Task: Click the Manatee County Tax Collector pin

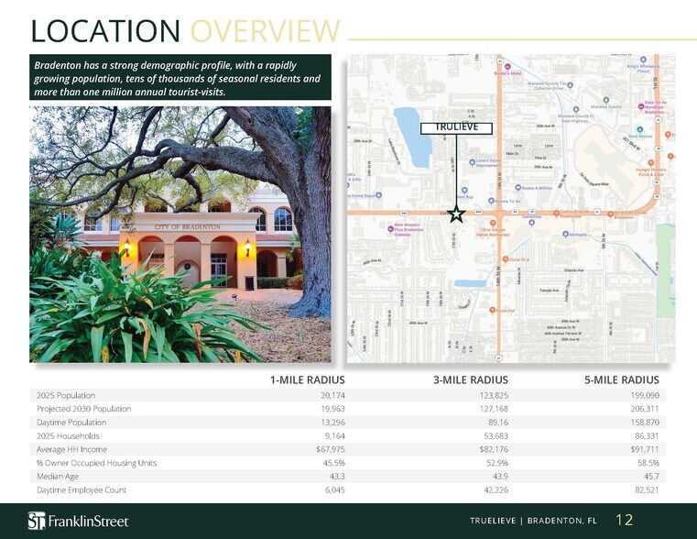Action: [x=571, y=85]
